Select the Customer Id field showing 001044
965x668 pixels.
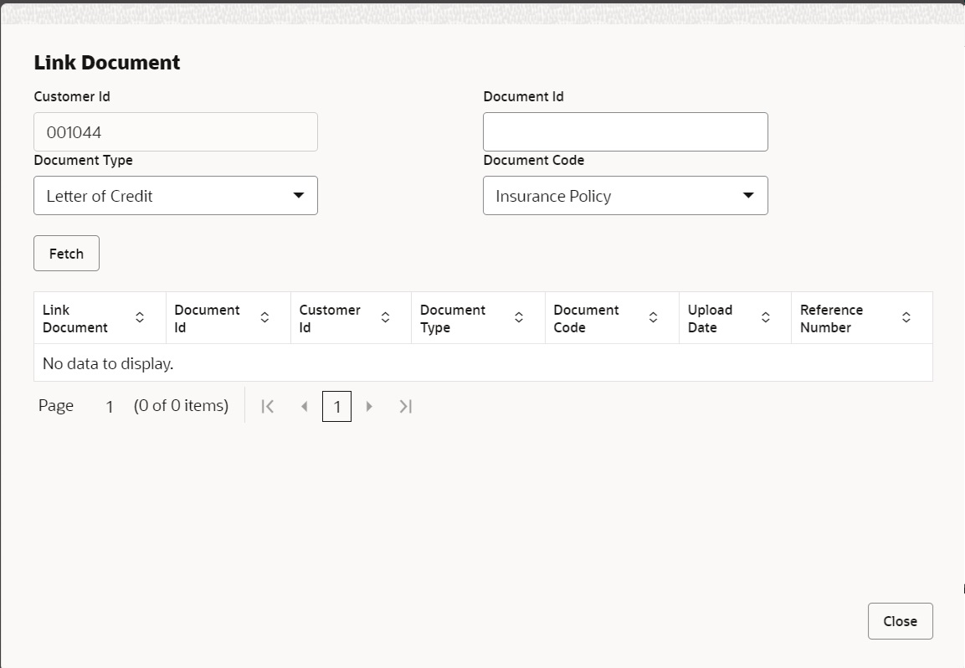(x=175, y=131)
